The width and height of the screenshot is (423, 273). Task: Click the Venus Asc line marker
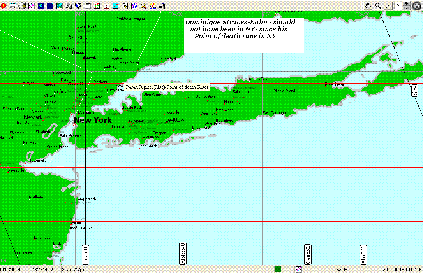[415, 91]
